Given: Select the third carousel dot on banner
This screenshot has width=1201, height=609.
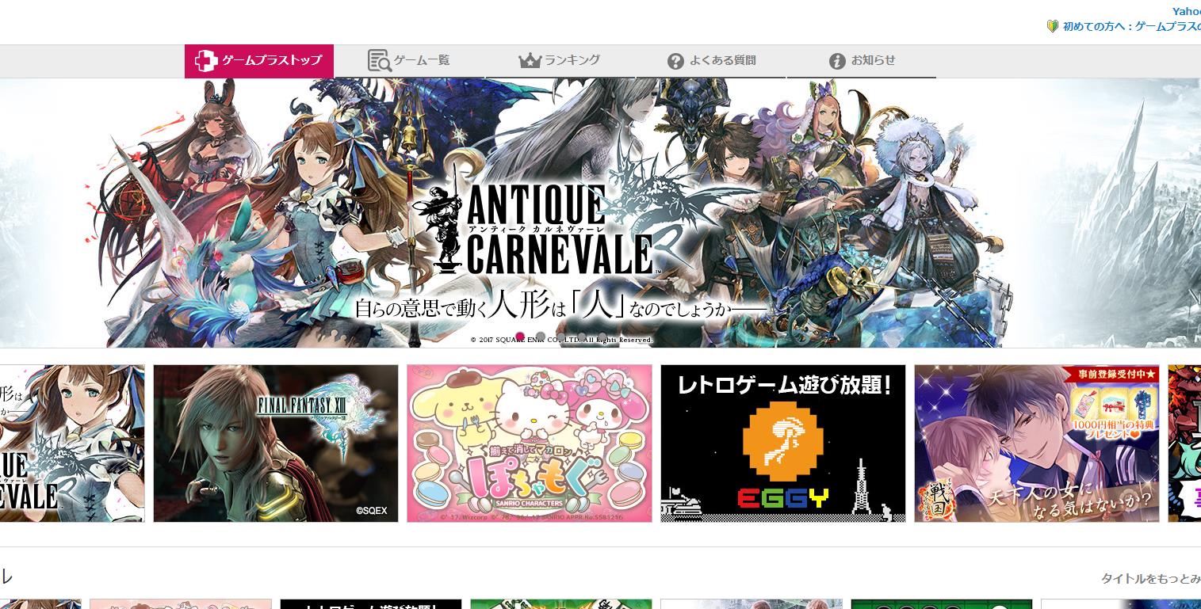Looking at the screenshot, I should pyautogui.click(x=561, y=337).
